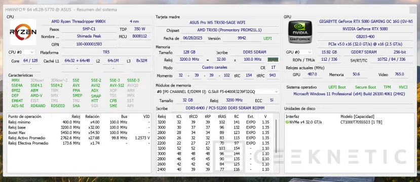Screen dimensions: 420x182
Task: Click the 1T command rate field
Action: click(x=273, y=68)
